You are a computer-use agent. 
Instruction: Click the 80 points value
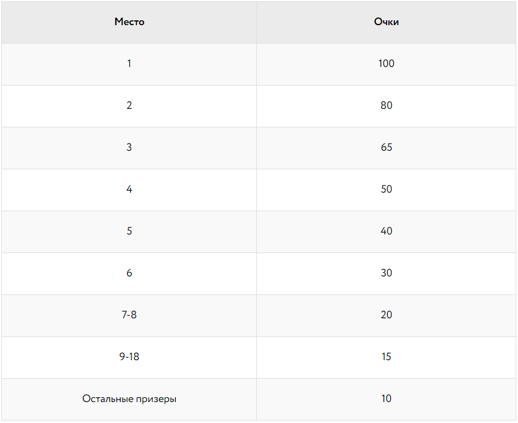click(x=387, y=105)
